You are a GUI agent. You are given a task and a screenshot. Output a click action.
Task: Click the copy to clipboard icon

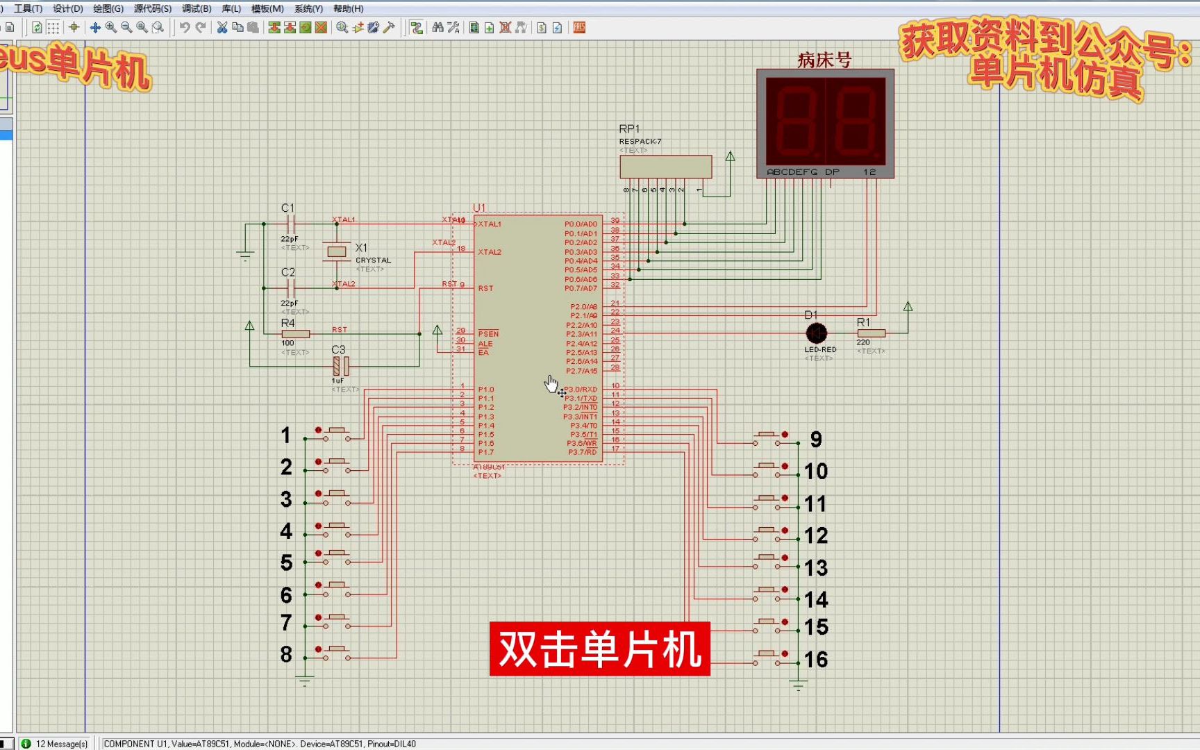click(237, 27)
